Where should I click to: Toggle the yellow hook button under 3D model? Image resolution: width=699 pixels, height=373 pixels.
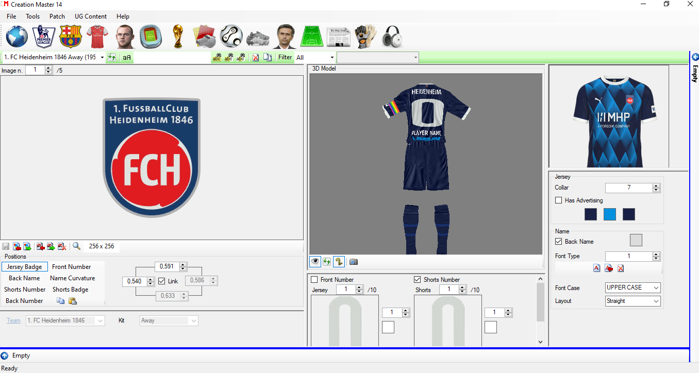click(x=339, y=262)
